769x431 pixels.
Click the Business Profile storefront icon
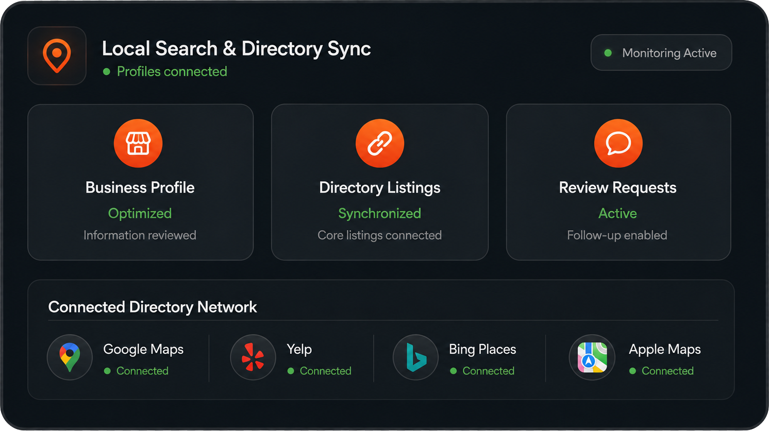tap(138, 143)
